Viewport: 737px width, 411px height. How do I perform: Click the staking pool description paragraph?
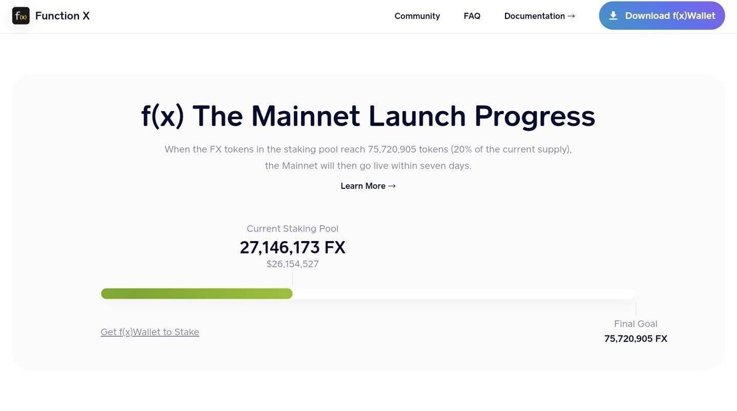(368, 157)
